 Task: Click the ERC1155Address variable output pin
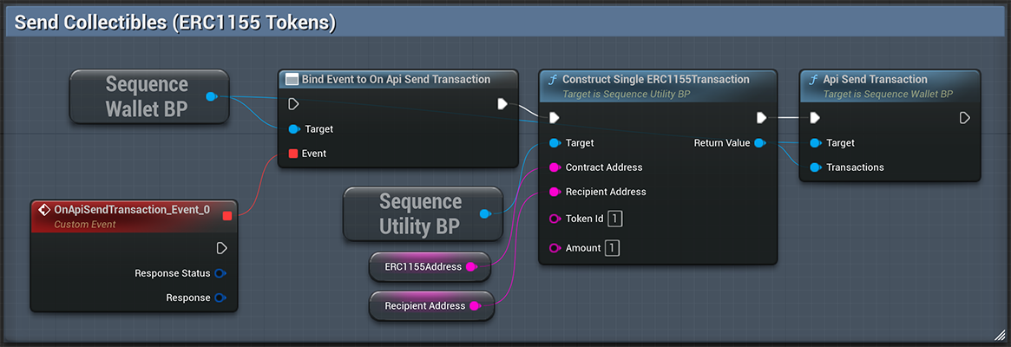[471, 267]
